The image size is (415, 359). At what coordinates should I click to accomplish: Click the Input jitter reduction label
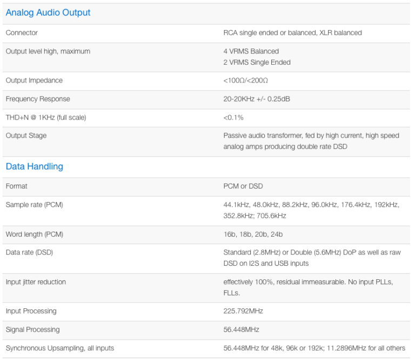pos(36,282)
